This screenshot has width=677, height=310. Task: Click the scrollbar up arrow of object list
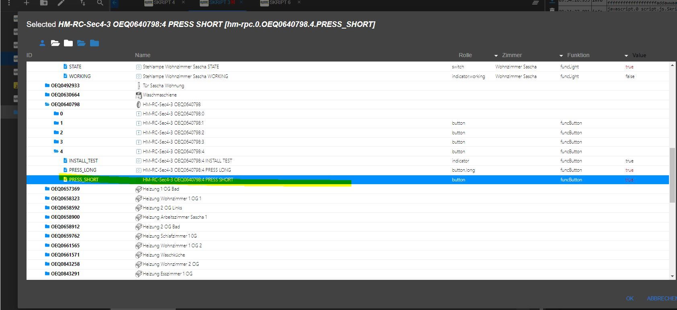pos(672,65)
